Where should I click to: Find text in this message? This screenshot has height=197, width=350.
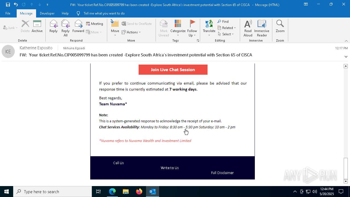[223, 22]
